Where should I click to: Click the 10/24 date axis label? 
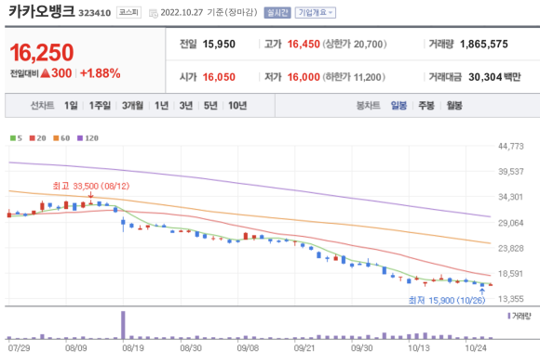click(x=476, y=348)
